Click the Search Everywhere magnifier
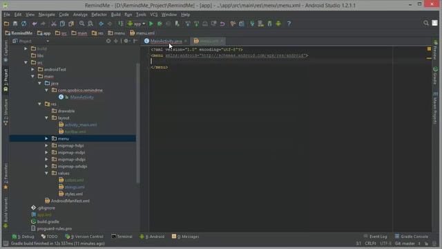 tap(426, 23)
